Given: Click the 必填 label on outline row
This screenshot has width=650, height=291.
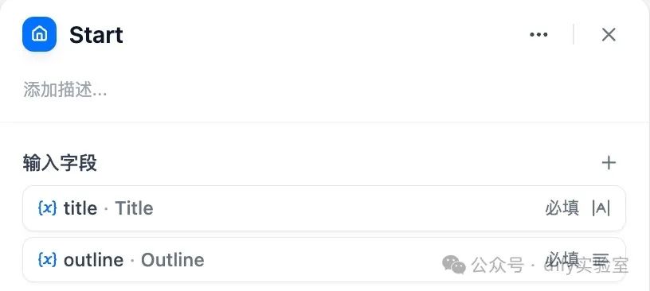Looking at the screenshot, I should pos(562,259).
